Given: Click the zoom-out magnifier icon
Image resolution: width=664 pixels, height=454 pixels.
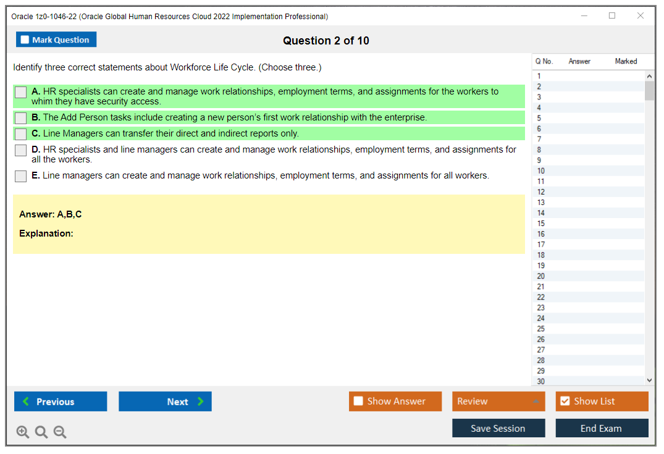Looking at the screenshot, I should [x=60, y=432].
